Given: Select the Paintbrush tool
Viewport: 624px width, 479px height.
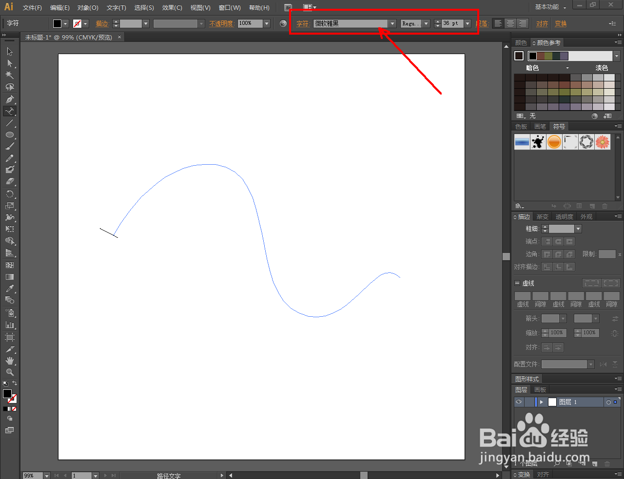Looking at the screenshot, I should pyautogui.click(x=10, y=146).
